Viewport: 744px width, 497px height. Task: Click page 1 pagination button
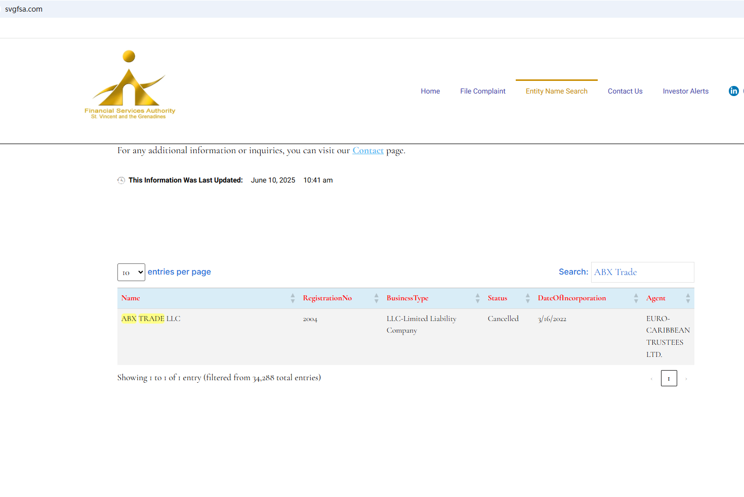point(669,378)
